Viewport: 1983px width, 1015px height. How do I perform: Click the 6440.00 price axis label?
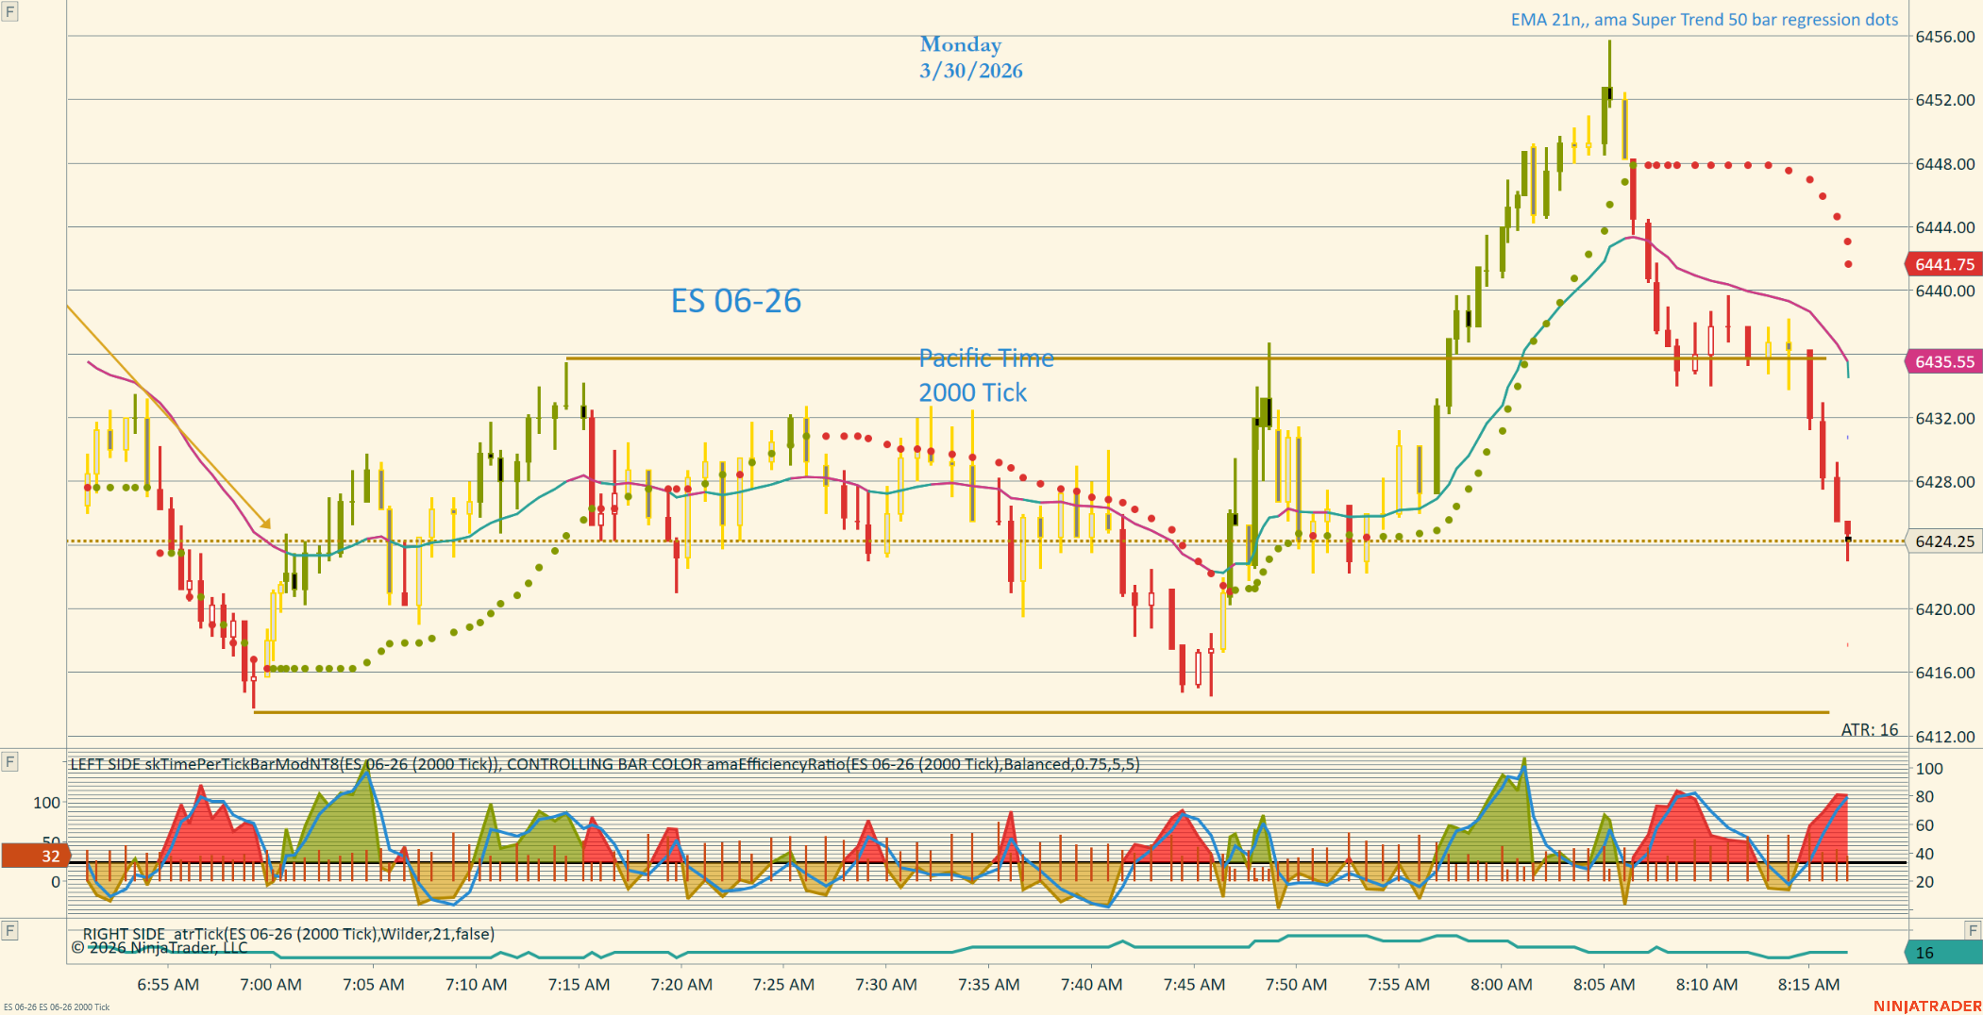coord(1945,291)
